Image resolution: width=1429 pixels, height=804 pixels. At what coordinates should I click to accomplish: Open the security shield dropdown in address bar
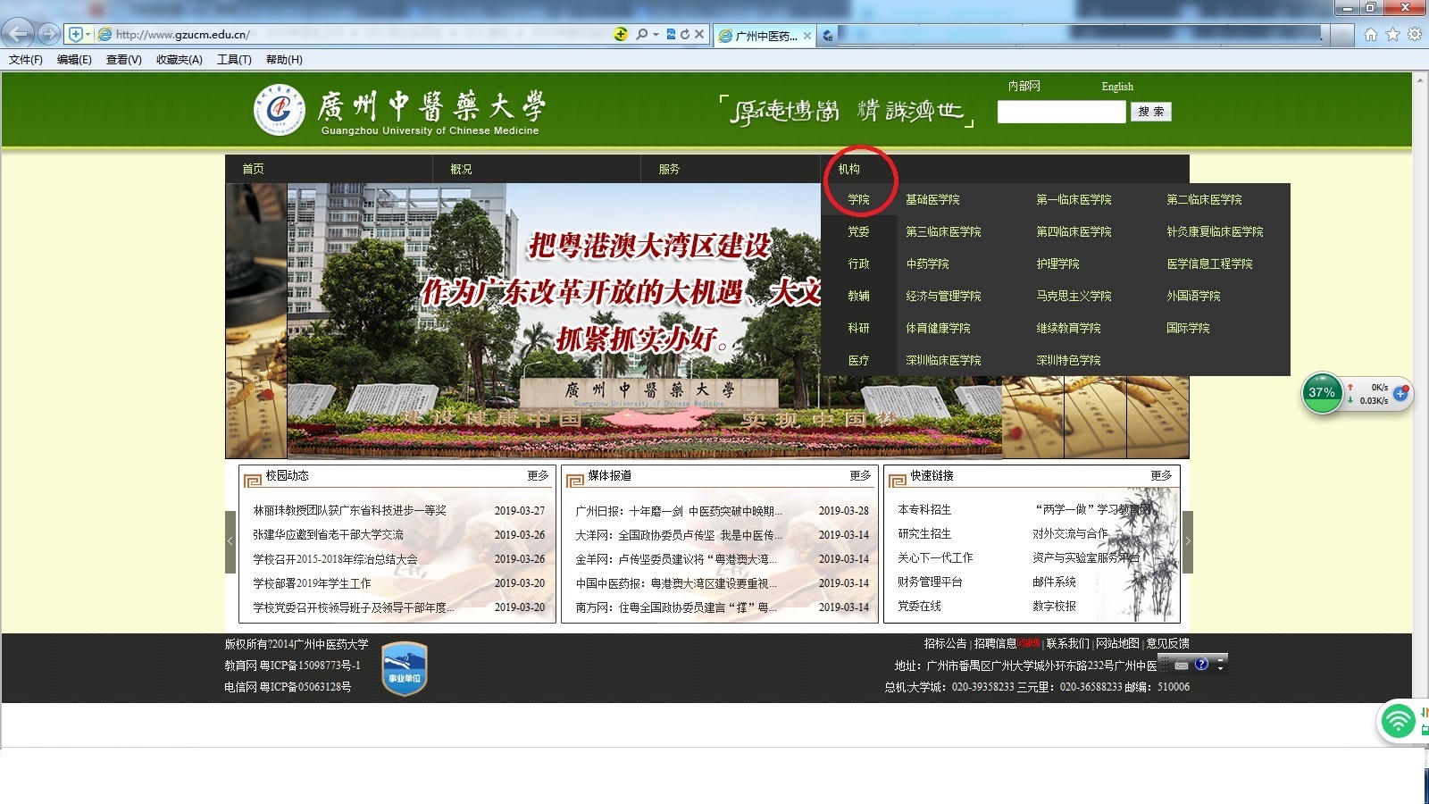click(x=79, y=34)
